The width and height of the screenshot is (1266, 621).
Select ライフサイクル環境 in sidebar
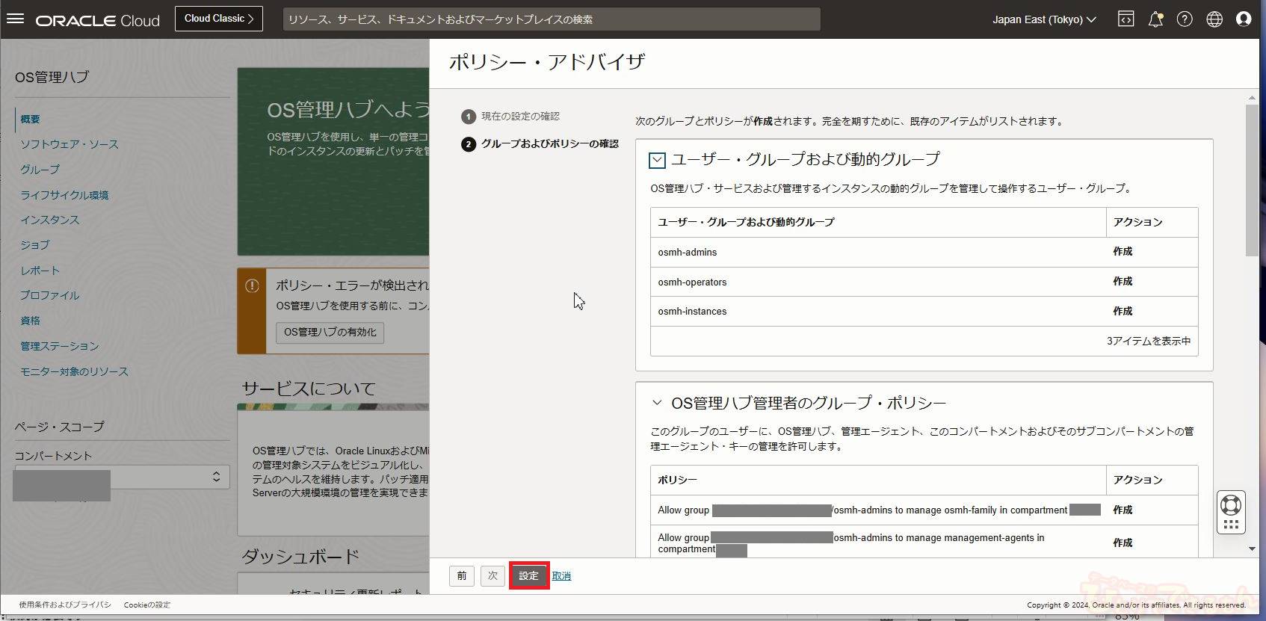click(64, 195)
